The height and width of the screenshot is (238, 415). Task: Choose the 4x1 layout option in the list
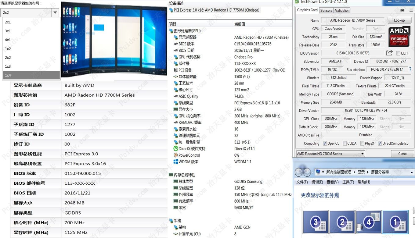point(31,40)
